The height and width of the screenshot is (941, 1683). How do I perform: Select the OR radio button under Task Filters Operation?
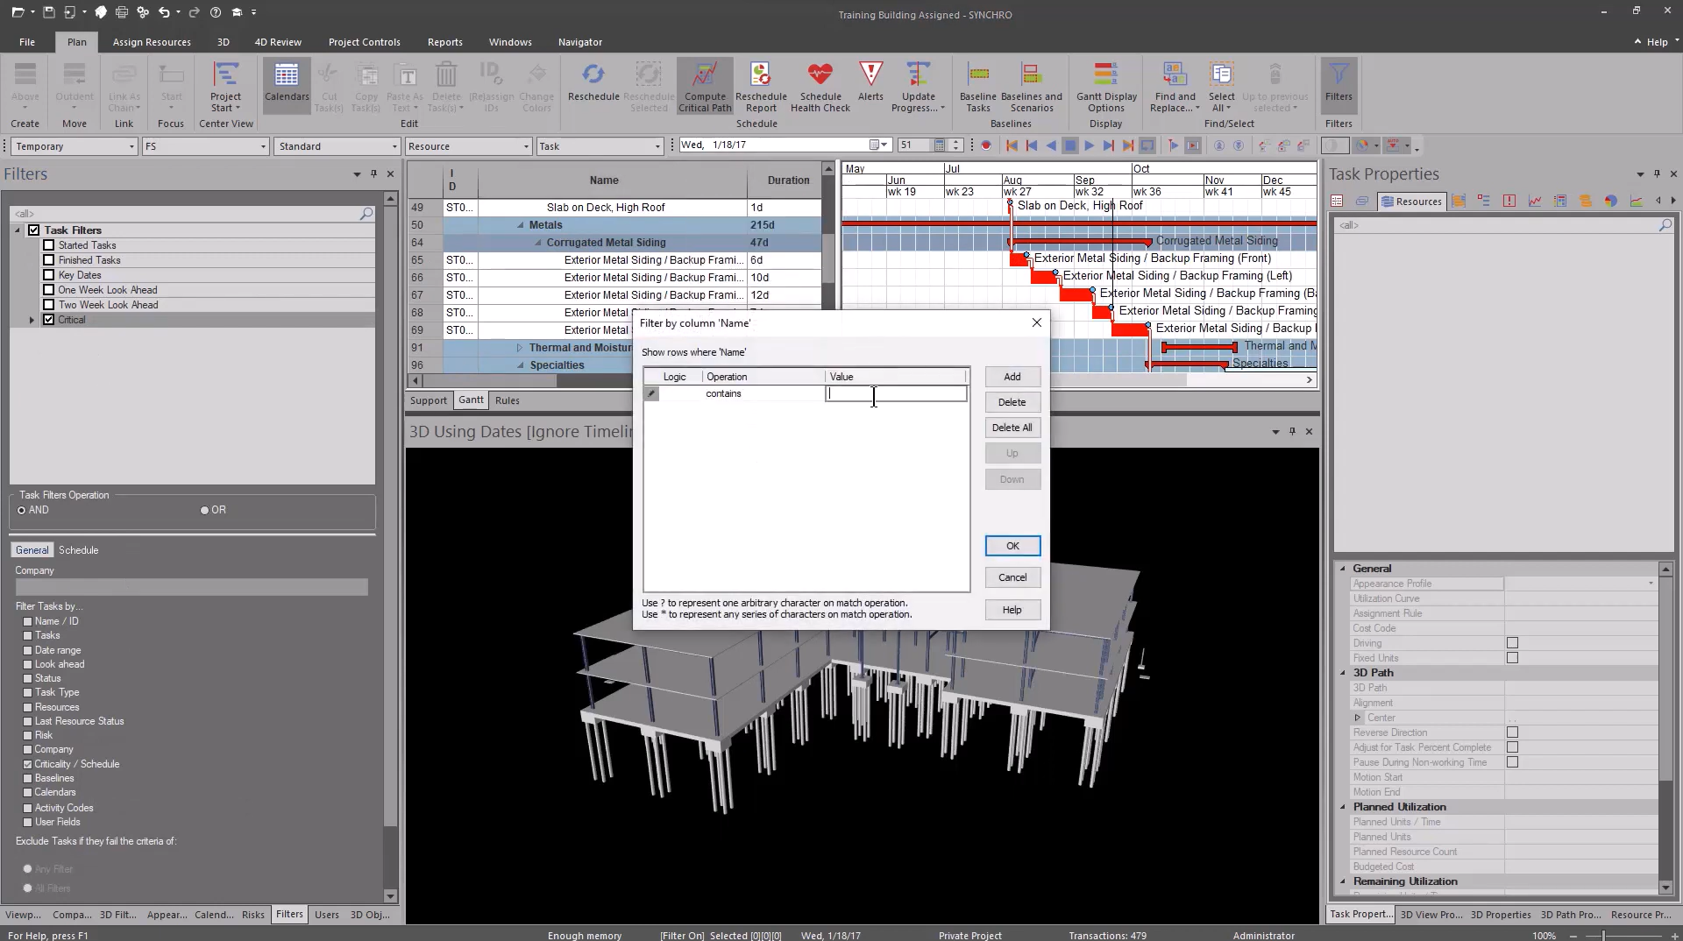pos(203,510)
